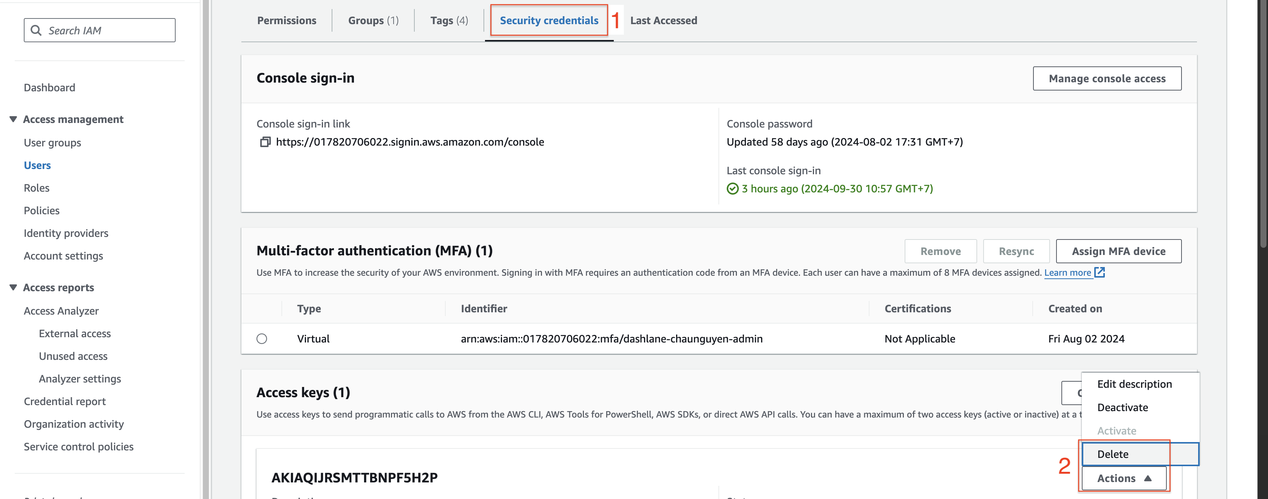Image resolution: width=1268 pixels, height=499 pixels.
Task: Open Service control policies in sidebar
Action: (x=79, y=447)
